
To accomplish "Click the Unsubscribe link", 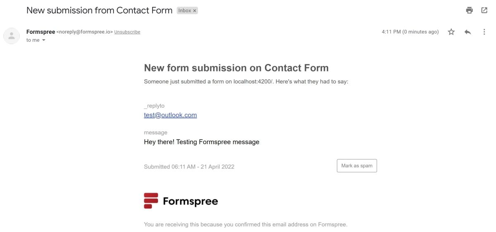I will click(127, 32).
